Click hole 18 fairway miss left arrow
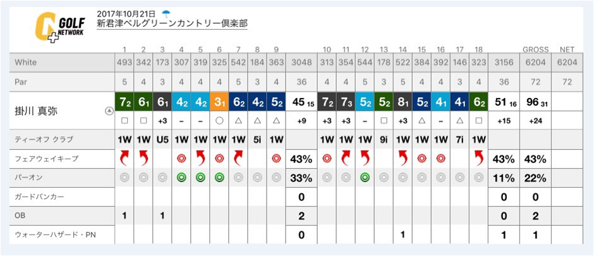The width and height of the screenshot is (594, 256). click(x=479, y=159)
